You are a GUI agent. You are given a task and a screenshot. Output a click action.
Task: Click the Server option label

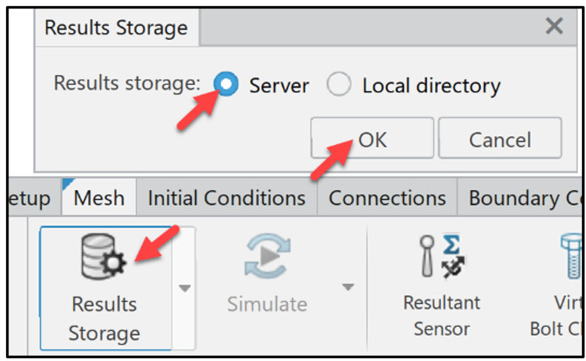pyautogui.click(x=279, y=86)
